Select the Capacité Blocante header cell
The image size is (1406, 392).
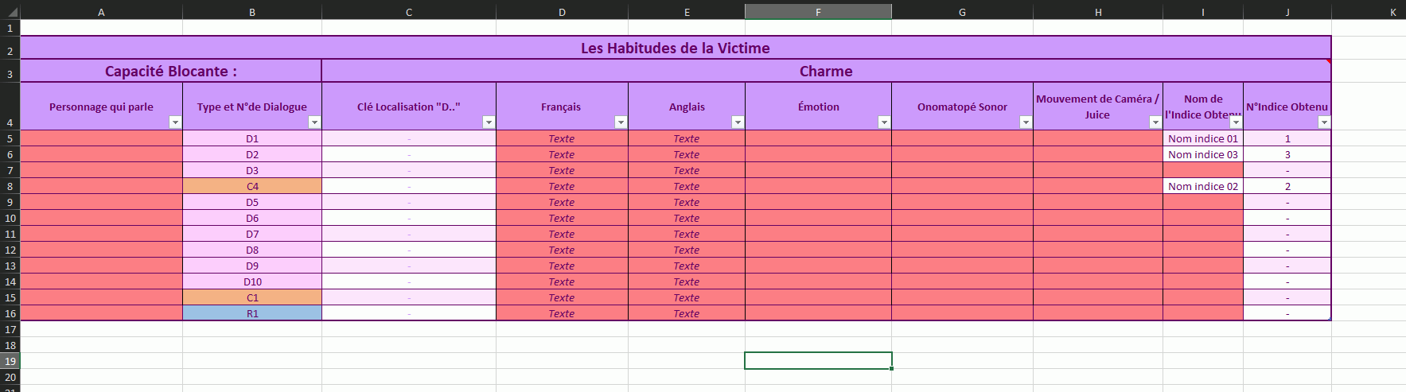(170, 71)
